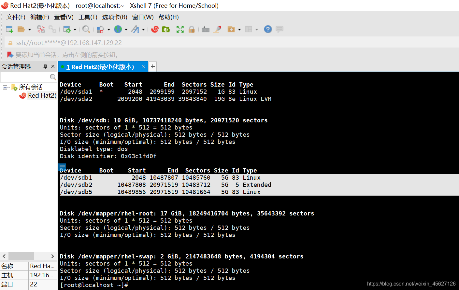Click the session search magnifier icon
Screen dimensions: 459x290
53,77
